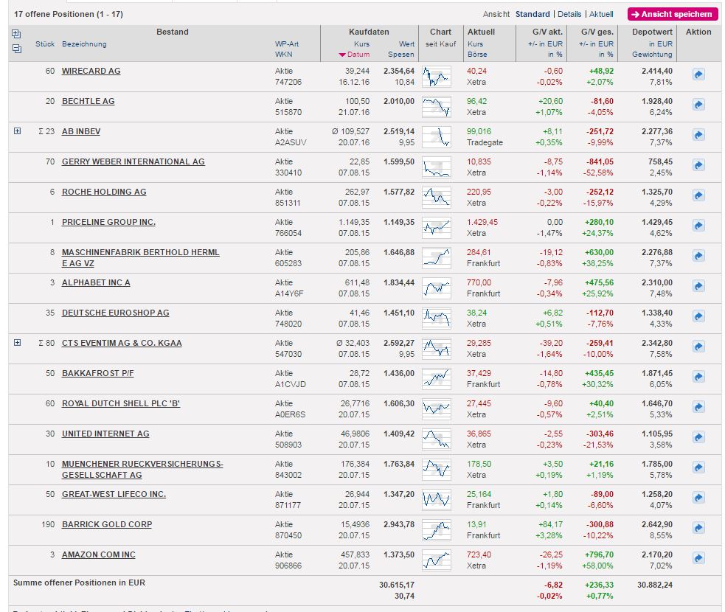Select the Standard view
Image resolution: width=725 pixels, height=612 pixels.
coord(533,14)
